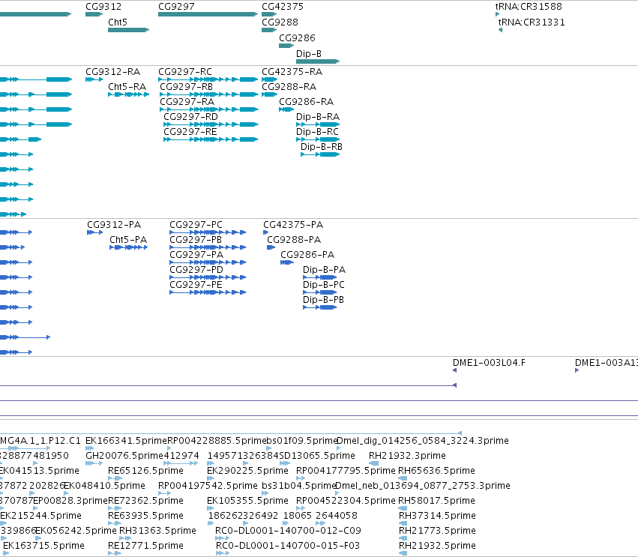Image resolution: width=638 pixels, height=557 pixels.
Task: Click the CG9286-PA protein label
Action: [x=307, y=255]
